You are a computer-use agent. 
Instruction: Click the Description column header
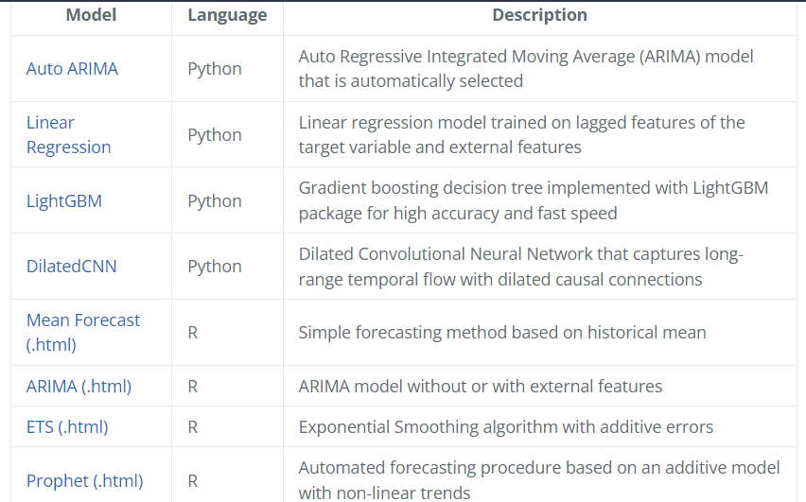pyautogui.click(x=539, y=15)
